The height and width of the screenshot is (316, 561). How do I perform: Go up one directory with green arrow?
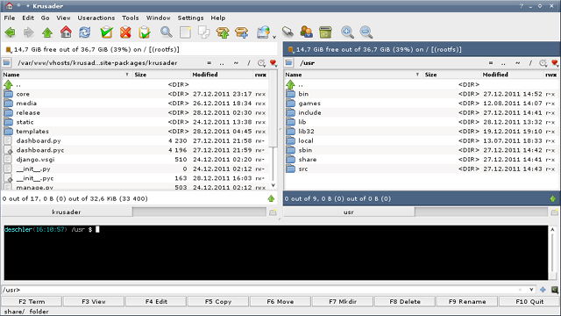(47, 32)
